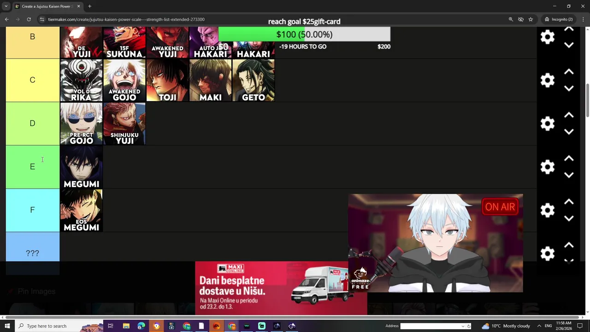Image resolution: width=590 pixels, height=332 pixels.
Task: Click the yellow C tier label
Action: point(32,80)
